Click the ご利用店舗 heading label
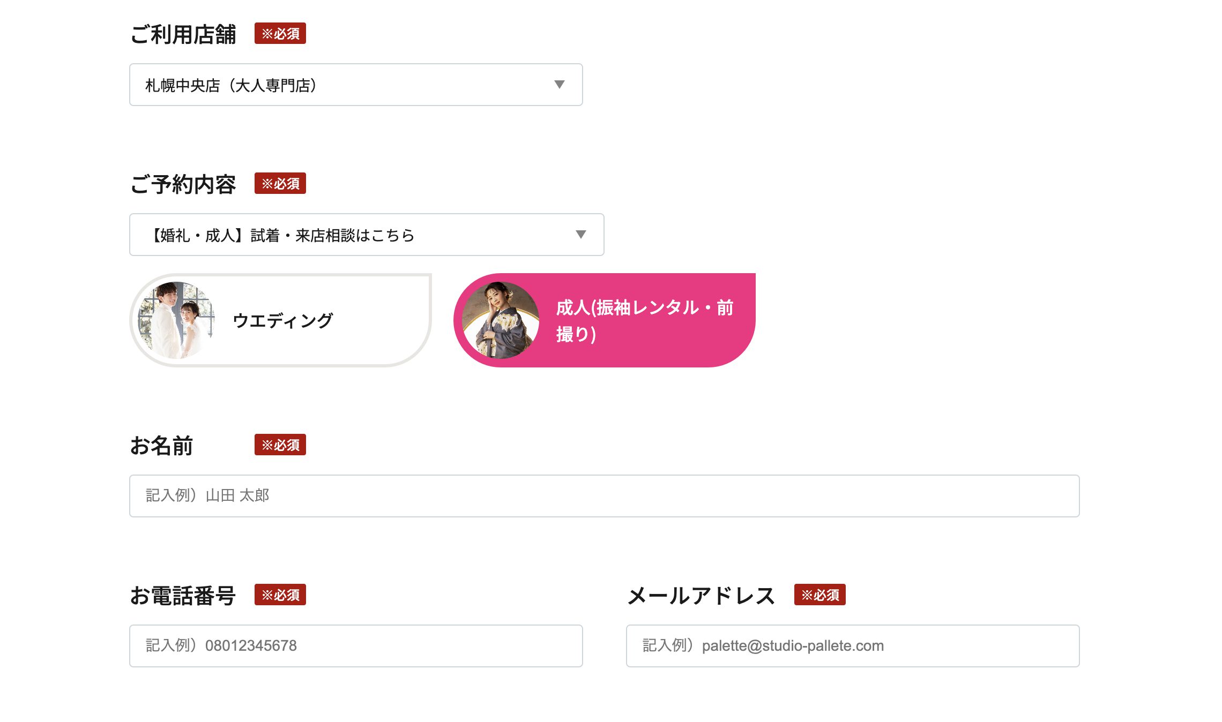 pos(183,35)
